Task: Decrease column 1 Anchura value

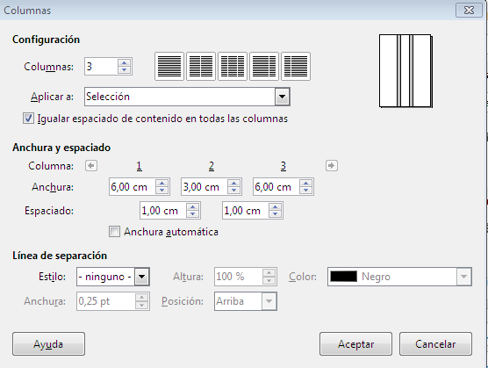Action: click(161, 191)
